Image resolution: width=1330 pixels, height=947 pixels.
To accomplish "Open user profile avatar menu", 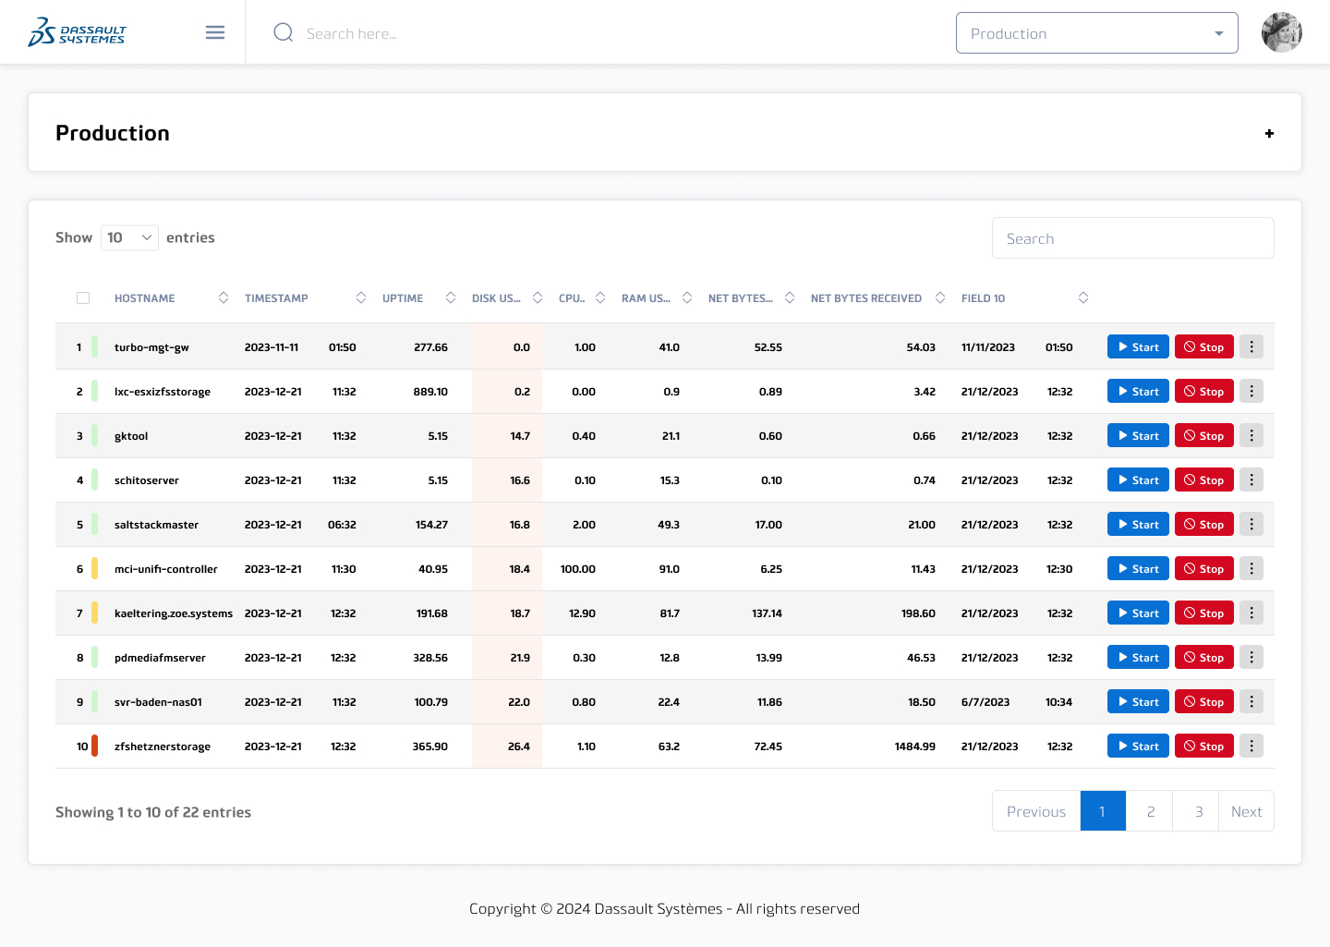I will pyautogui.click(x=1281, y=33).
